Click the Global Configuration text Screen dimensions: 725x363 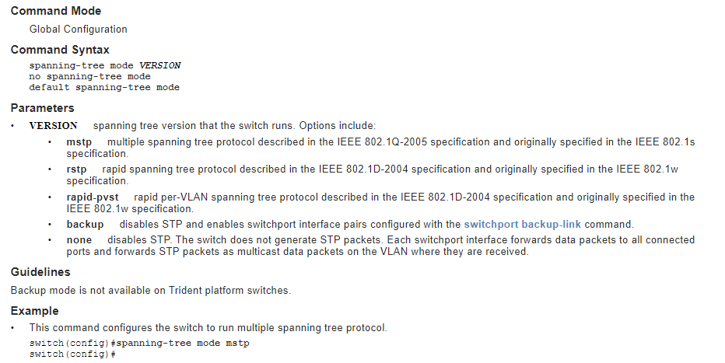tap(79, 30)
